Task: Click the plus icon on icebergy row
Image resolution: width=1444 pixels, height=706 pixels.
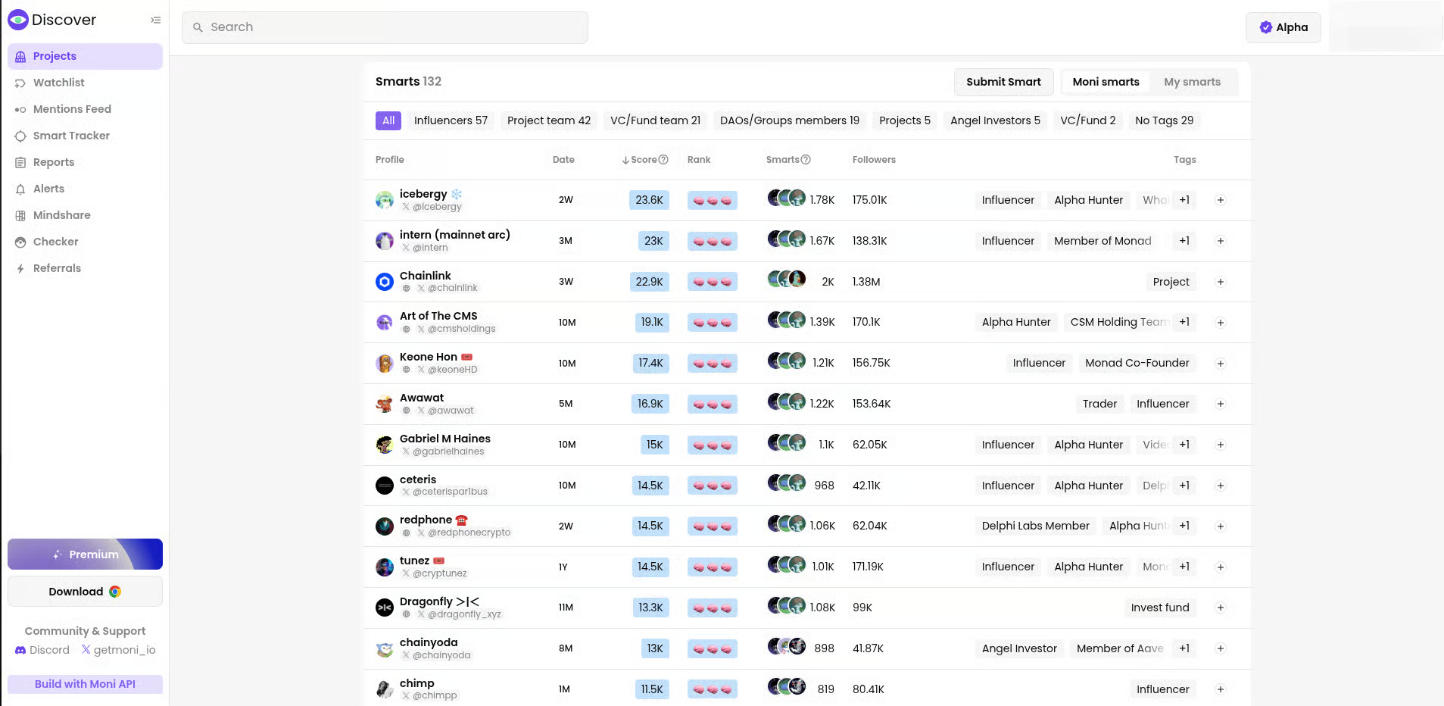Action: [x=1220, y=200]
